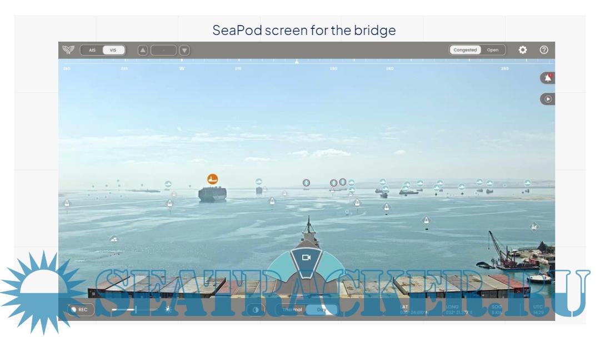Open help via the question mark icon
600x337 pixels.
coord(544,50)
